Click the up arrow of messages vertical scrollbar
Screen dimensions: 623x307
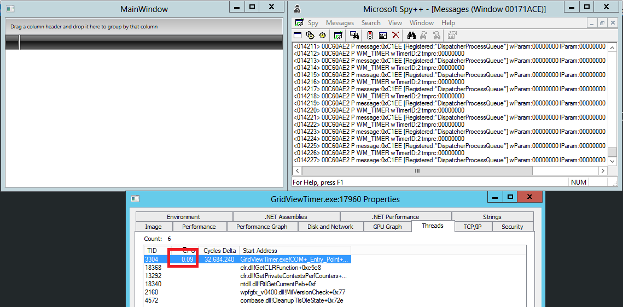point(612,47)
